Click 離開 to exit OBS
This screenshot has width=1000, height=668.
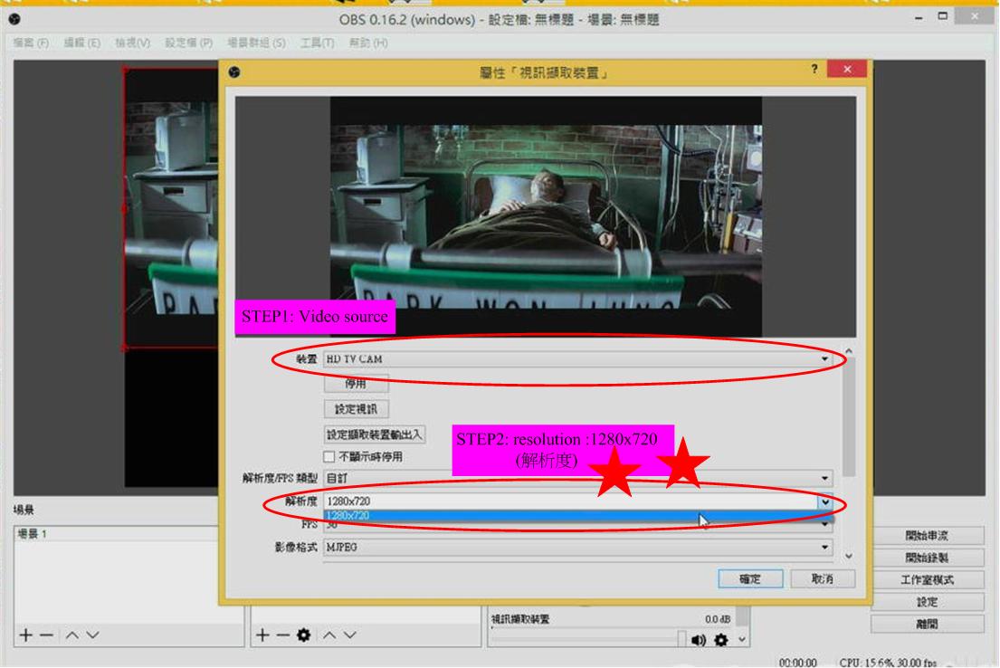927,624
